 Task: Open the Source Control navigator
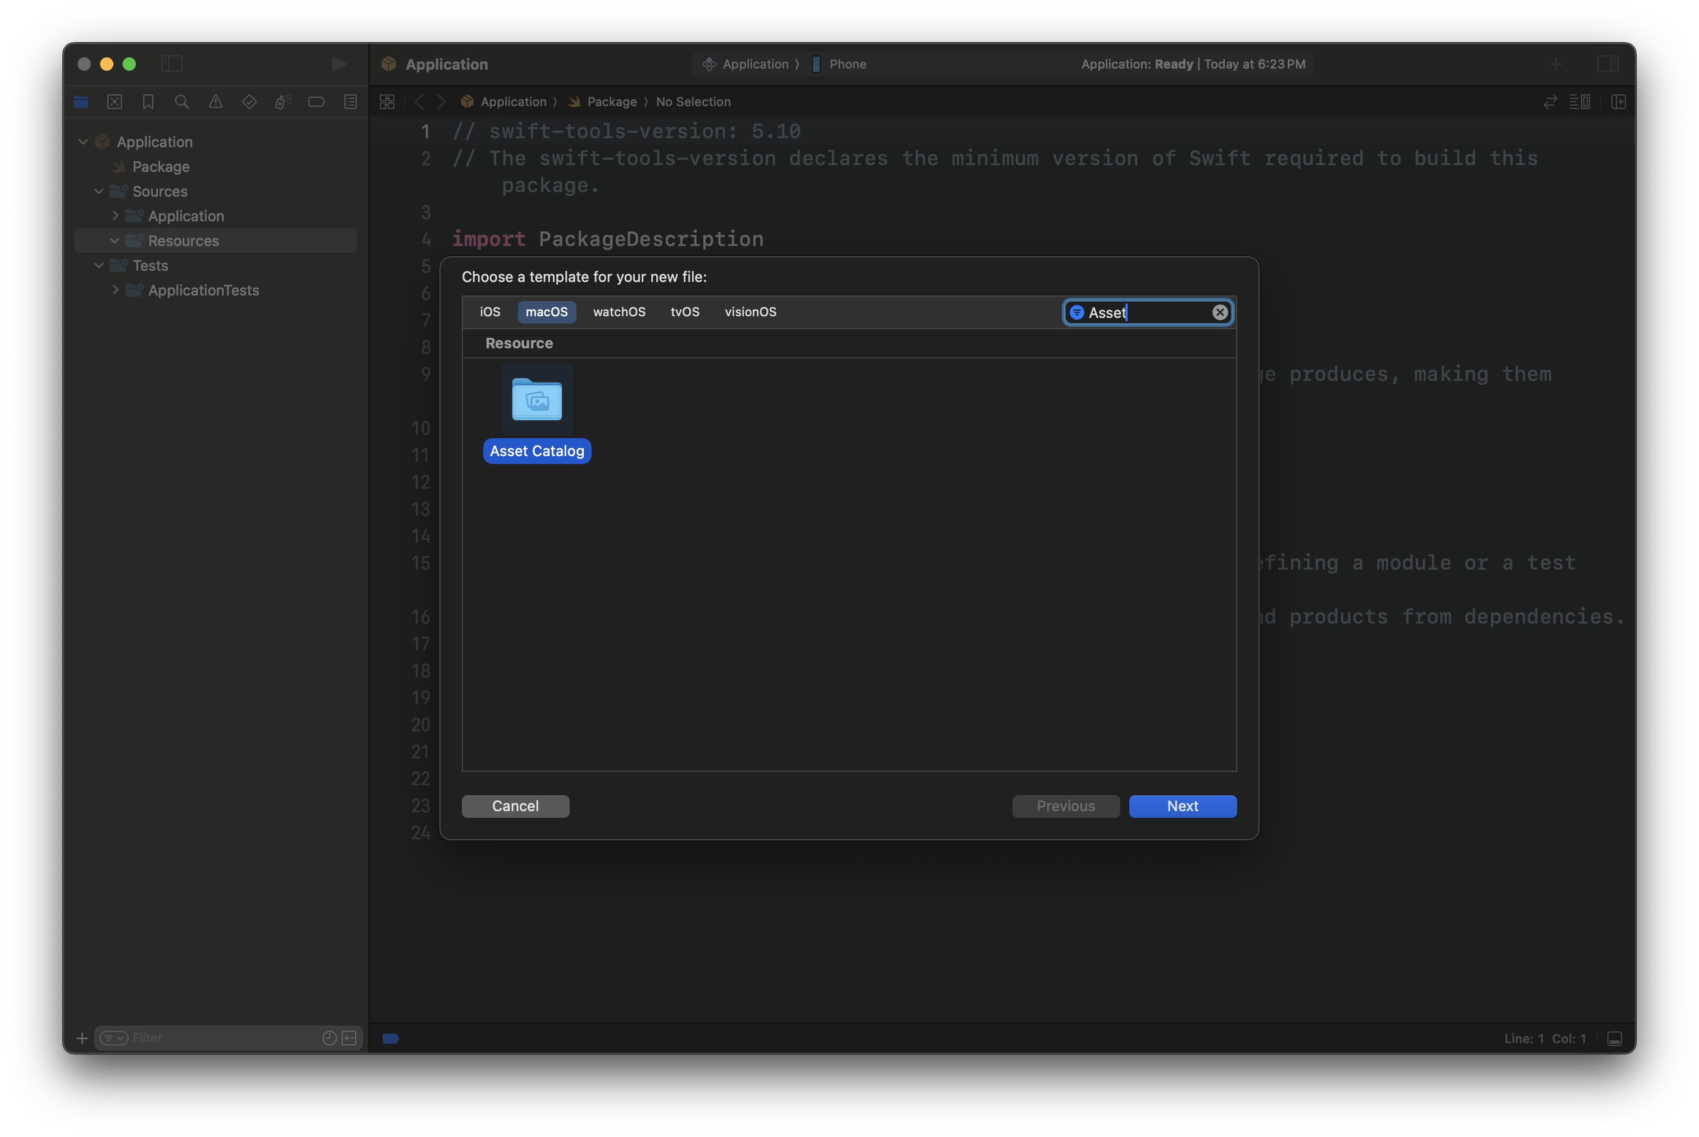(x=115, y=102)
